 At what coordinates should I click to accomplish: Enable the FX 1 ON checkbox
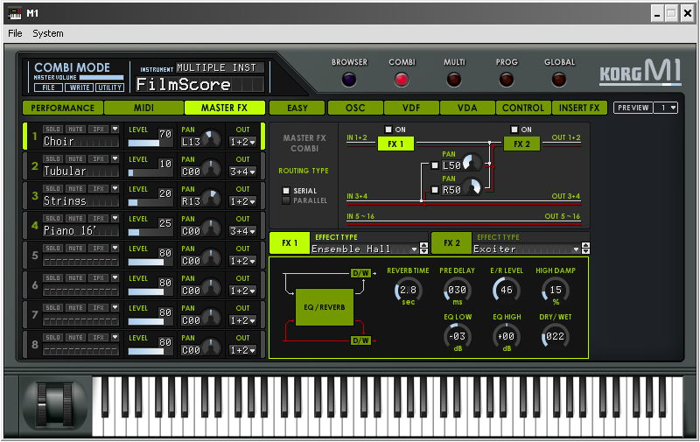coord(388,130)
